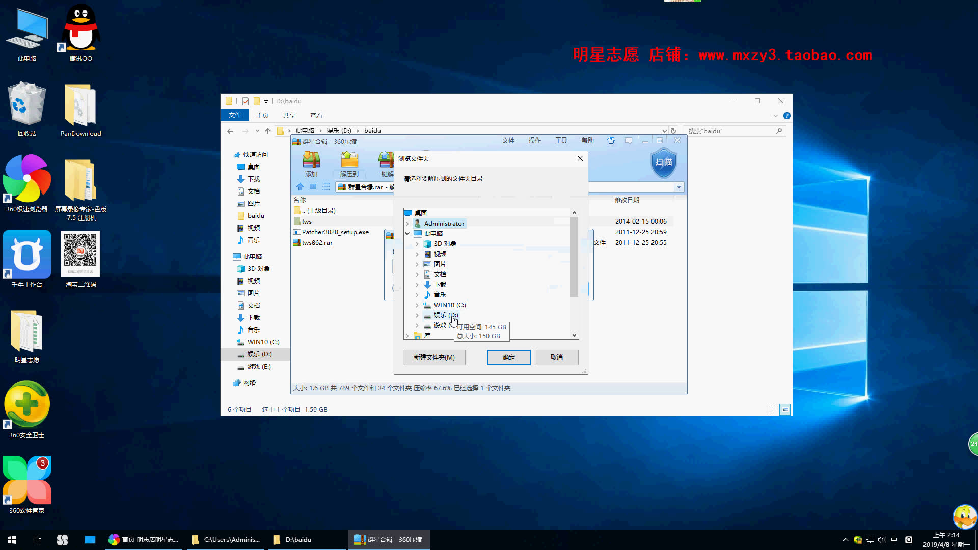Select 查看 ribbon tab in file browser
Viewport: 978px width, 550px height.
(316, 115)
